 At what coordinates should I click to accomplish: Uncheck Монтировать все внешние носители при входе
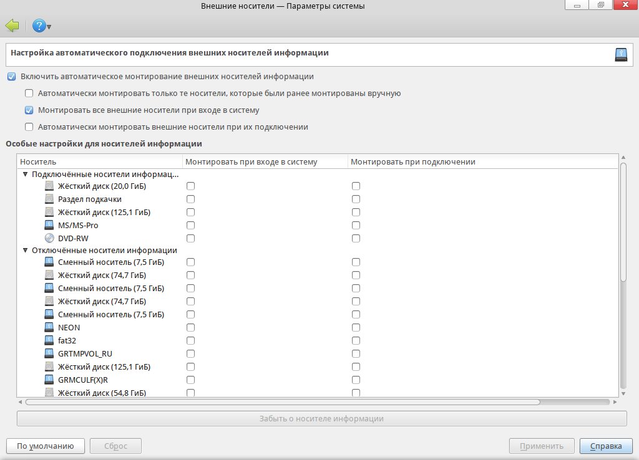point(29,110)
